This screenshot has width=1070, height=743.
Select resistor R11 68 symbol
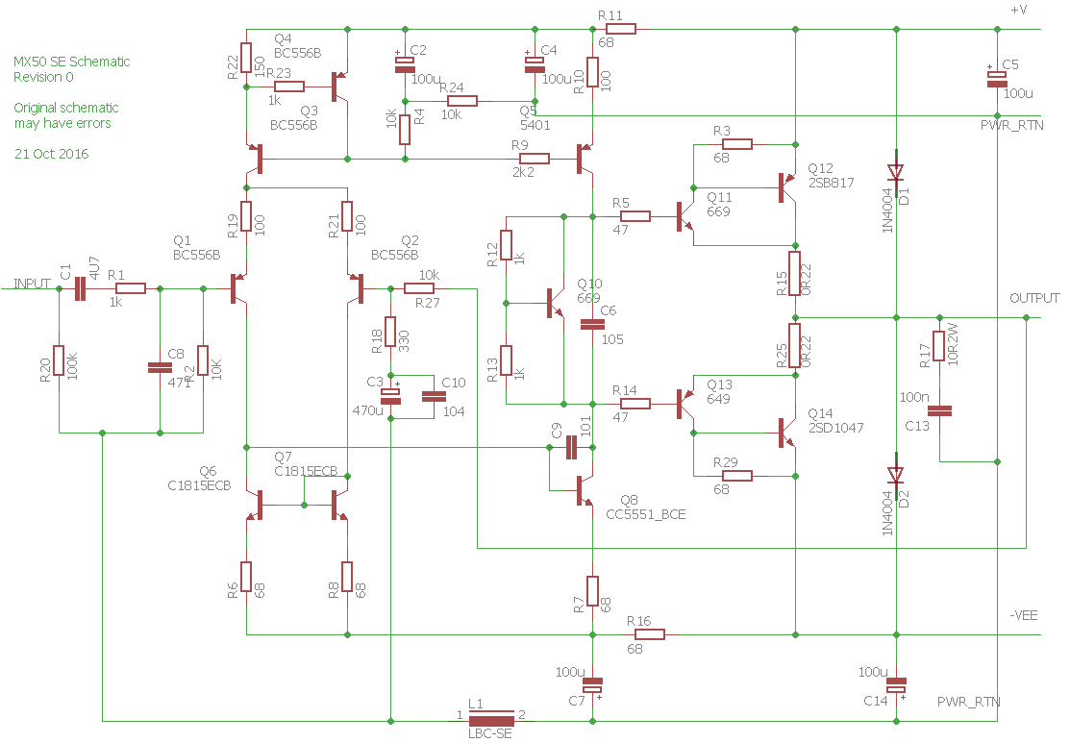pos(620,29)
